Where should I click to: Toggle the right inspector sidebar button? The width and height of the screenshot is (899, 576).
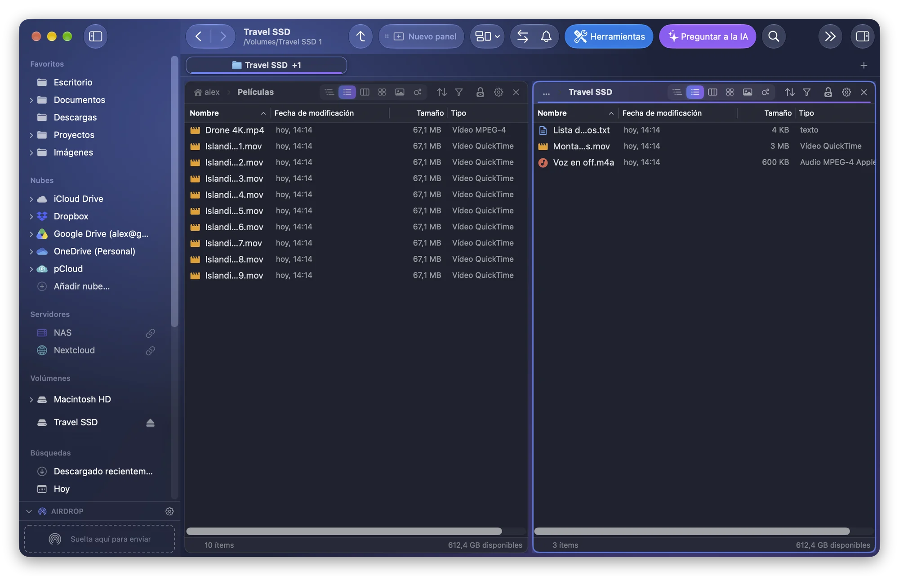tap(862, 36)
